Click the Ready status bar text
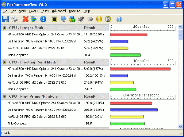184x137 pixels. coord(6,133)
